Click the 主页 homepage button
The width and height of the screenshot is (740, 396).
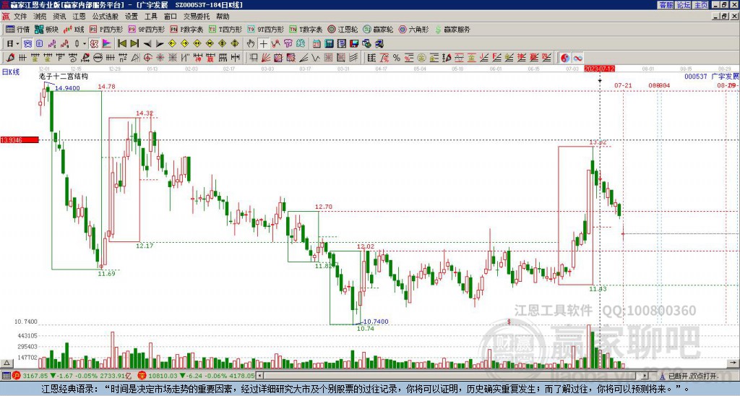700,5
